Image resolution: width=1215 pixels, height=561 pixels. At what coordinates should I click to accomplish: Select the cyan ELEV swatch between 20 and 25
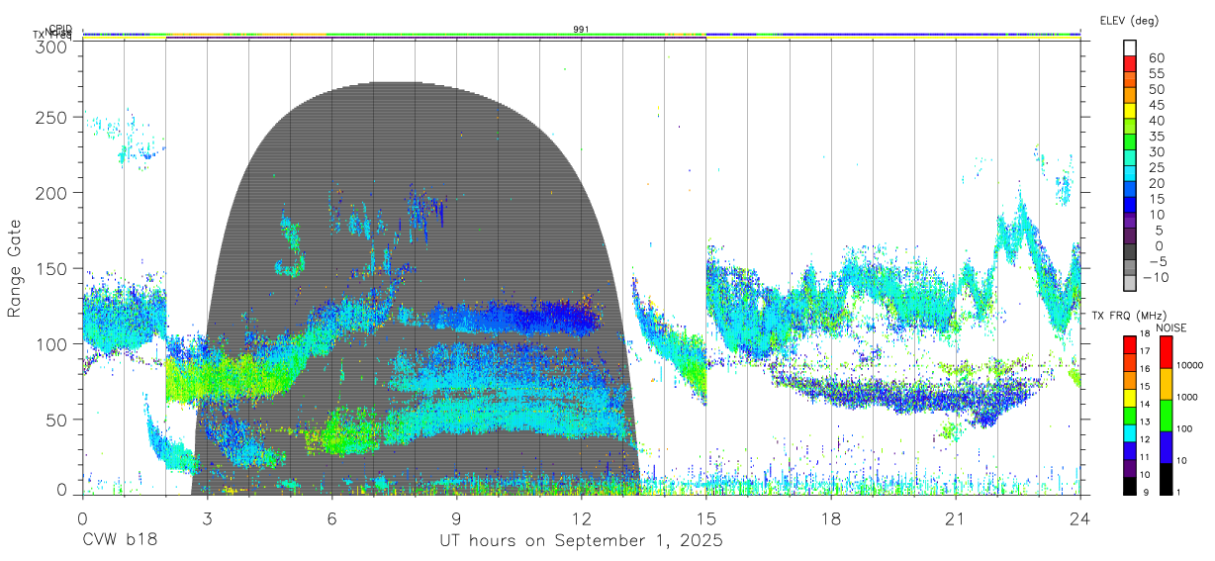(1131, 174)
